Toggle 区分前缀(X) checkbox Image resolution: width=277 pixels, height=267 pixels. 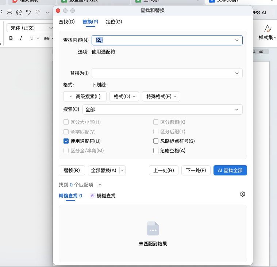click(156, 122)
